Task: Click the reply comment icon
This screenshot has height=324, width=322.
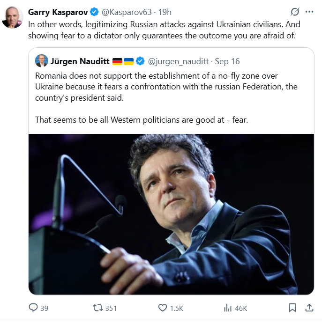Action: point(33,308)
